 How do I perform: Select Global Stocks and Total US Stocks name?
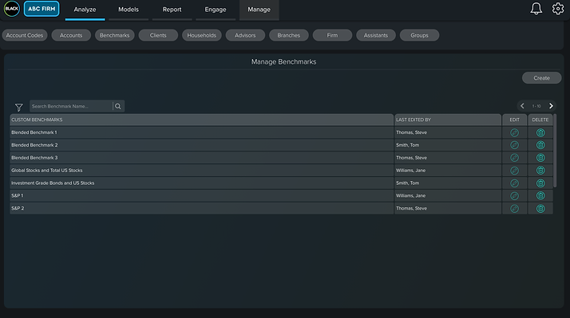(47, 171)
